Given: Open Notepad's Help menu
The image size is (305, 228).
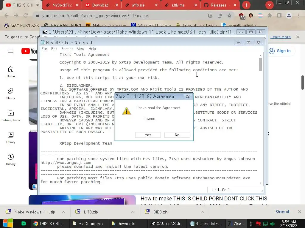Looking at the screenshot, I should [92, 49].
